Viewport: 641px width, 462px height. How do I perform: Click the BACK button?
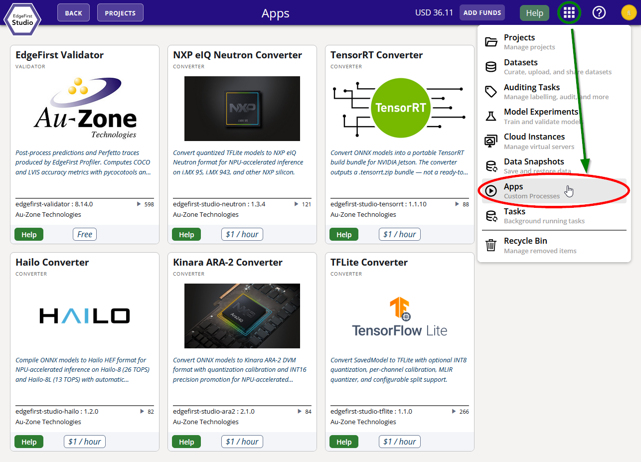click(x=73, y=13)
